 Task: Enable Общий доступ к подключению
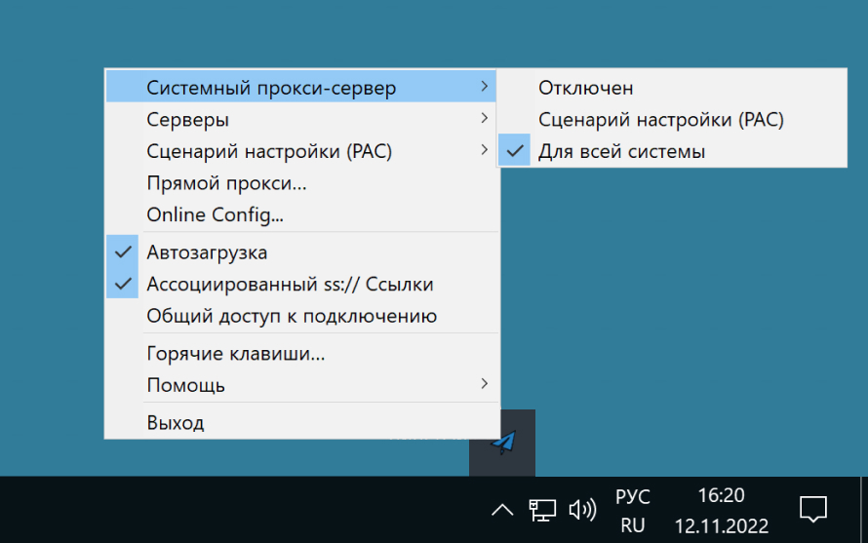(302, 316)
